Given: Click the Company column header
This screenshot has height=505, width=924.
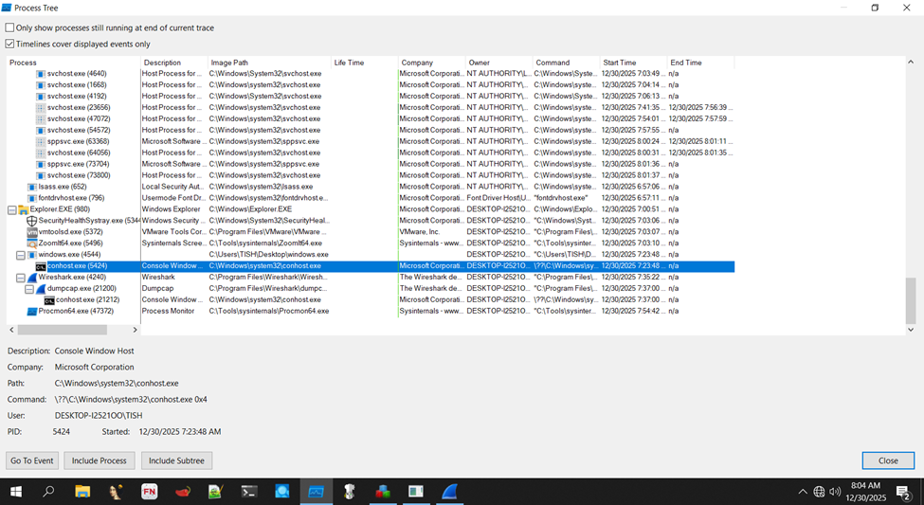Looking at the screenshot, I should 432,63.
